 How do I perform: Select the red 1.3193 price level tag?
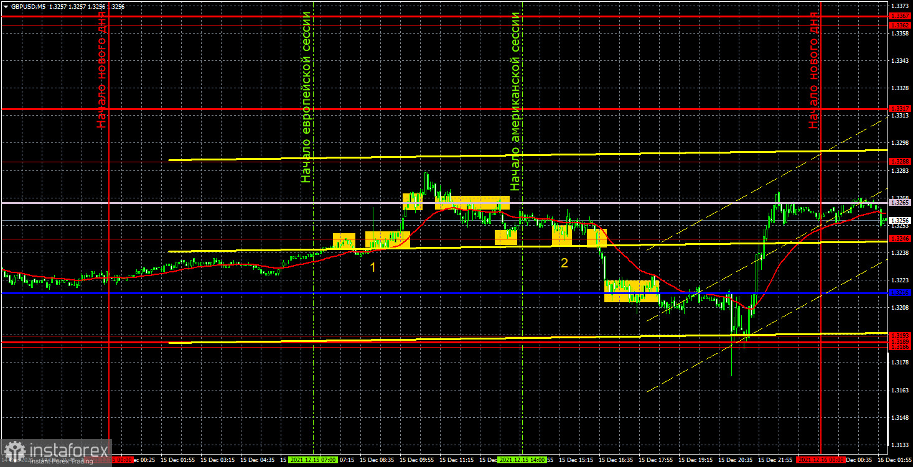pyautogui.click(x=900, y=336)
